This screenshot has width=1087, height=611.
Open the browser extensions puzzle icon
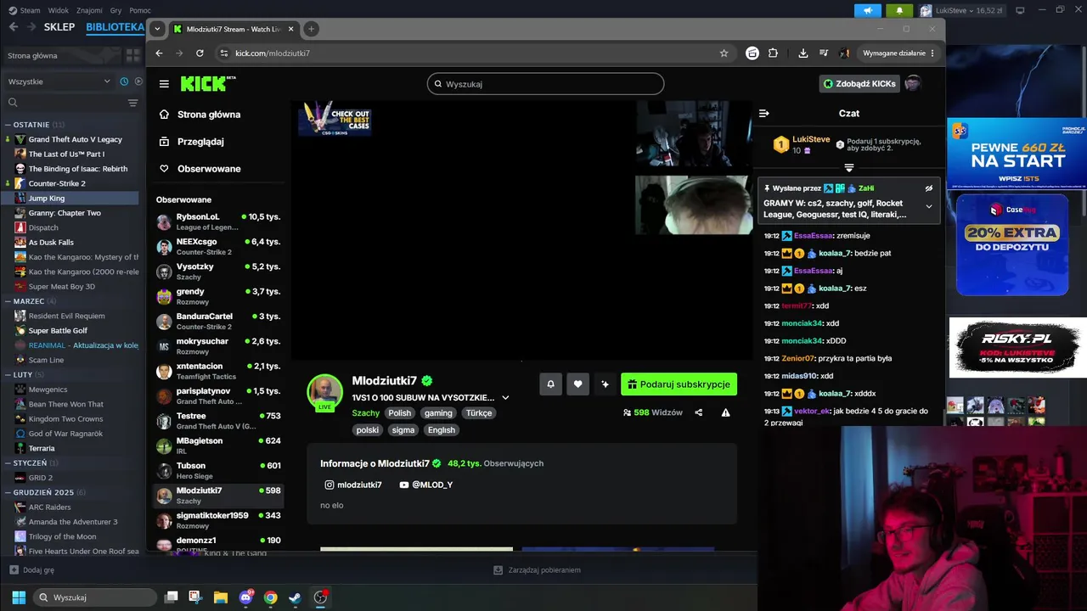(773, 53)
